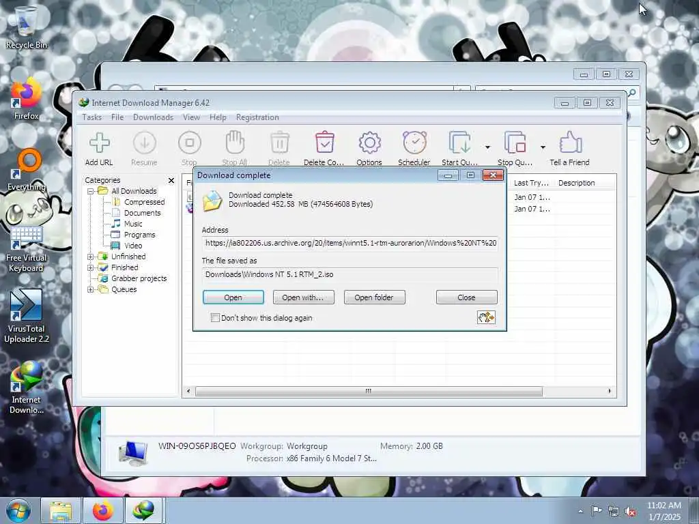Click the Firefox taskbar icon
Image resolution: width=699 pixels, height=524 pixels.
(103, 510)
